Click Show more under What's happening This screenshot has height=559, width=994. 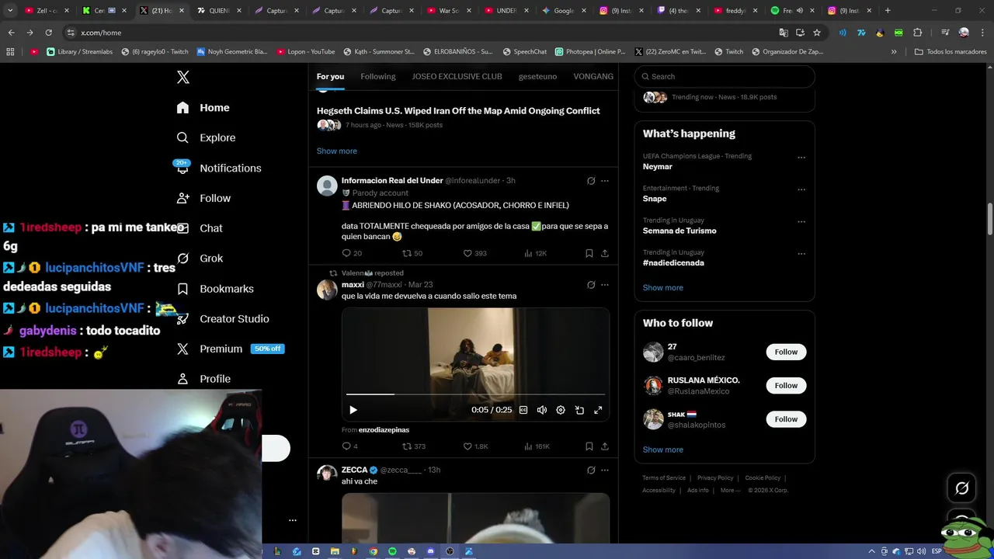tap(663, 287)
